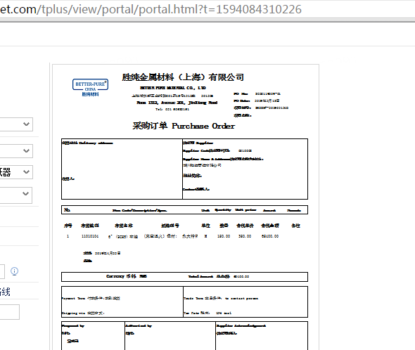Viewport: 415px width, 350px height.
Task: Click the 68400.00 amount in the item row
Action: [270, 236]
